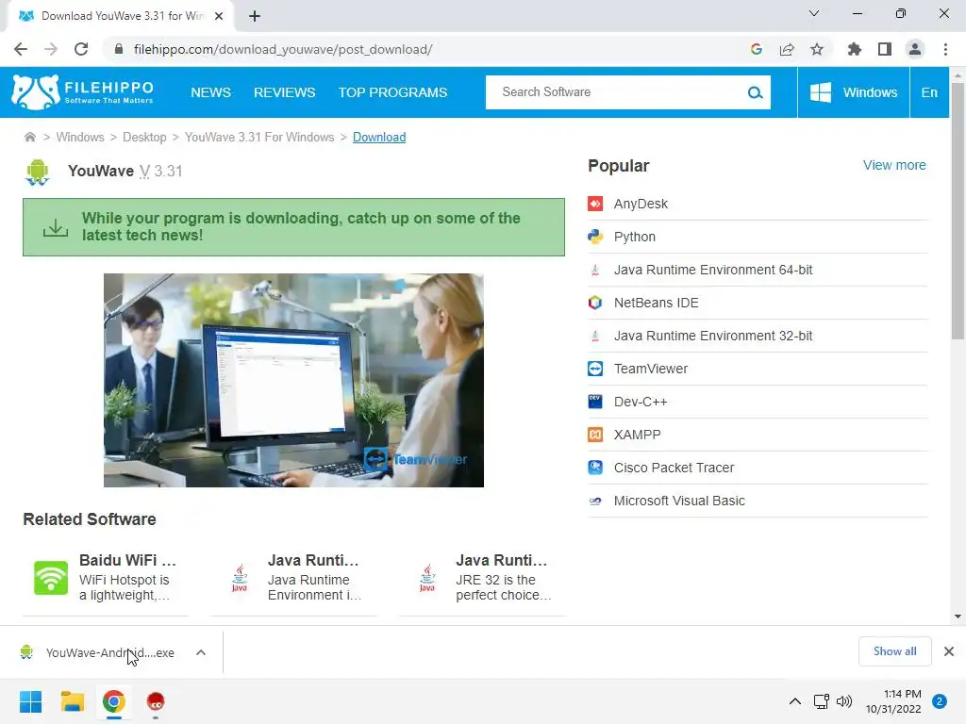The height and width of the screenshot is (724, 966).
Task: Open a new browser tab
Action: tap(255, 16)
